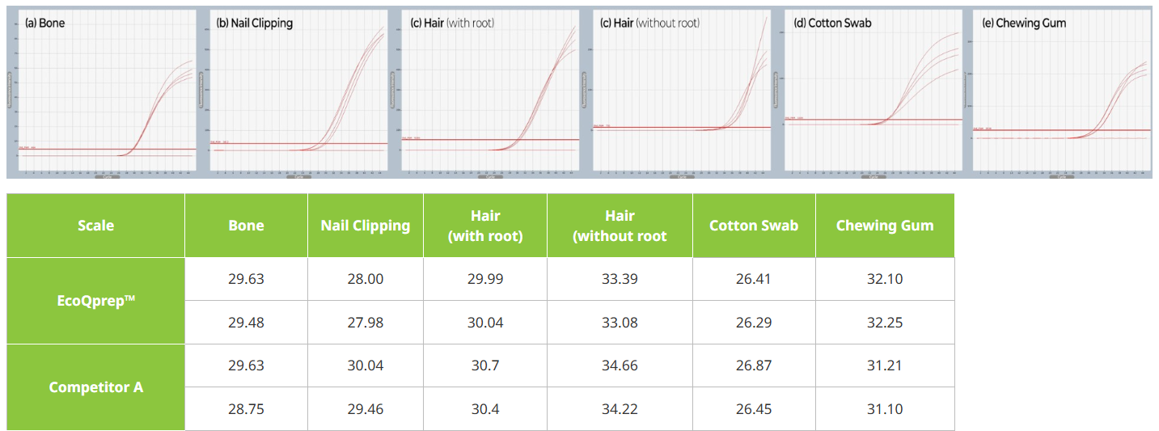Click the cell showing 28.75
Viewport: 1159px width, 431px height.
(246, 409)
